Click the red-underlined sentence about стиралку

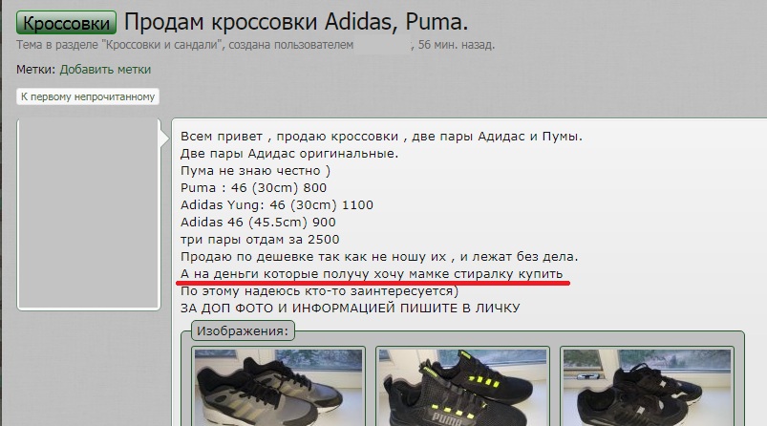pyautogui.click(x=372, y=274)
